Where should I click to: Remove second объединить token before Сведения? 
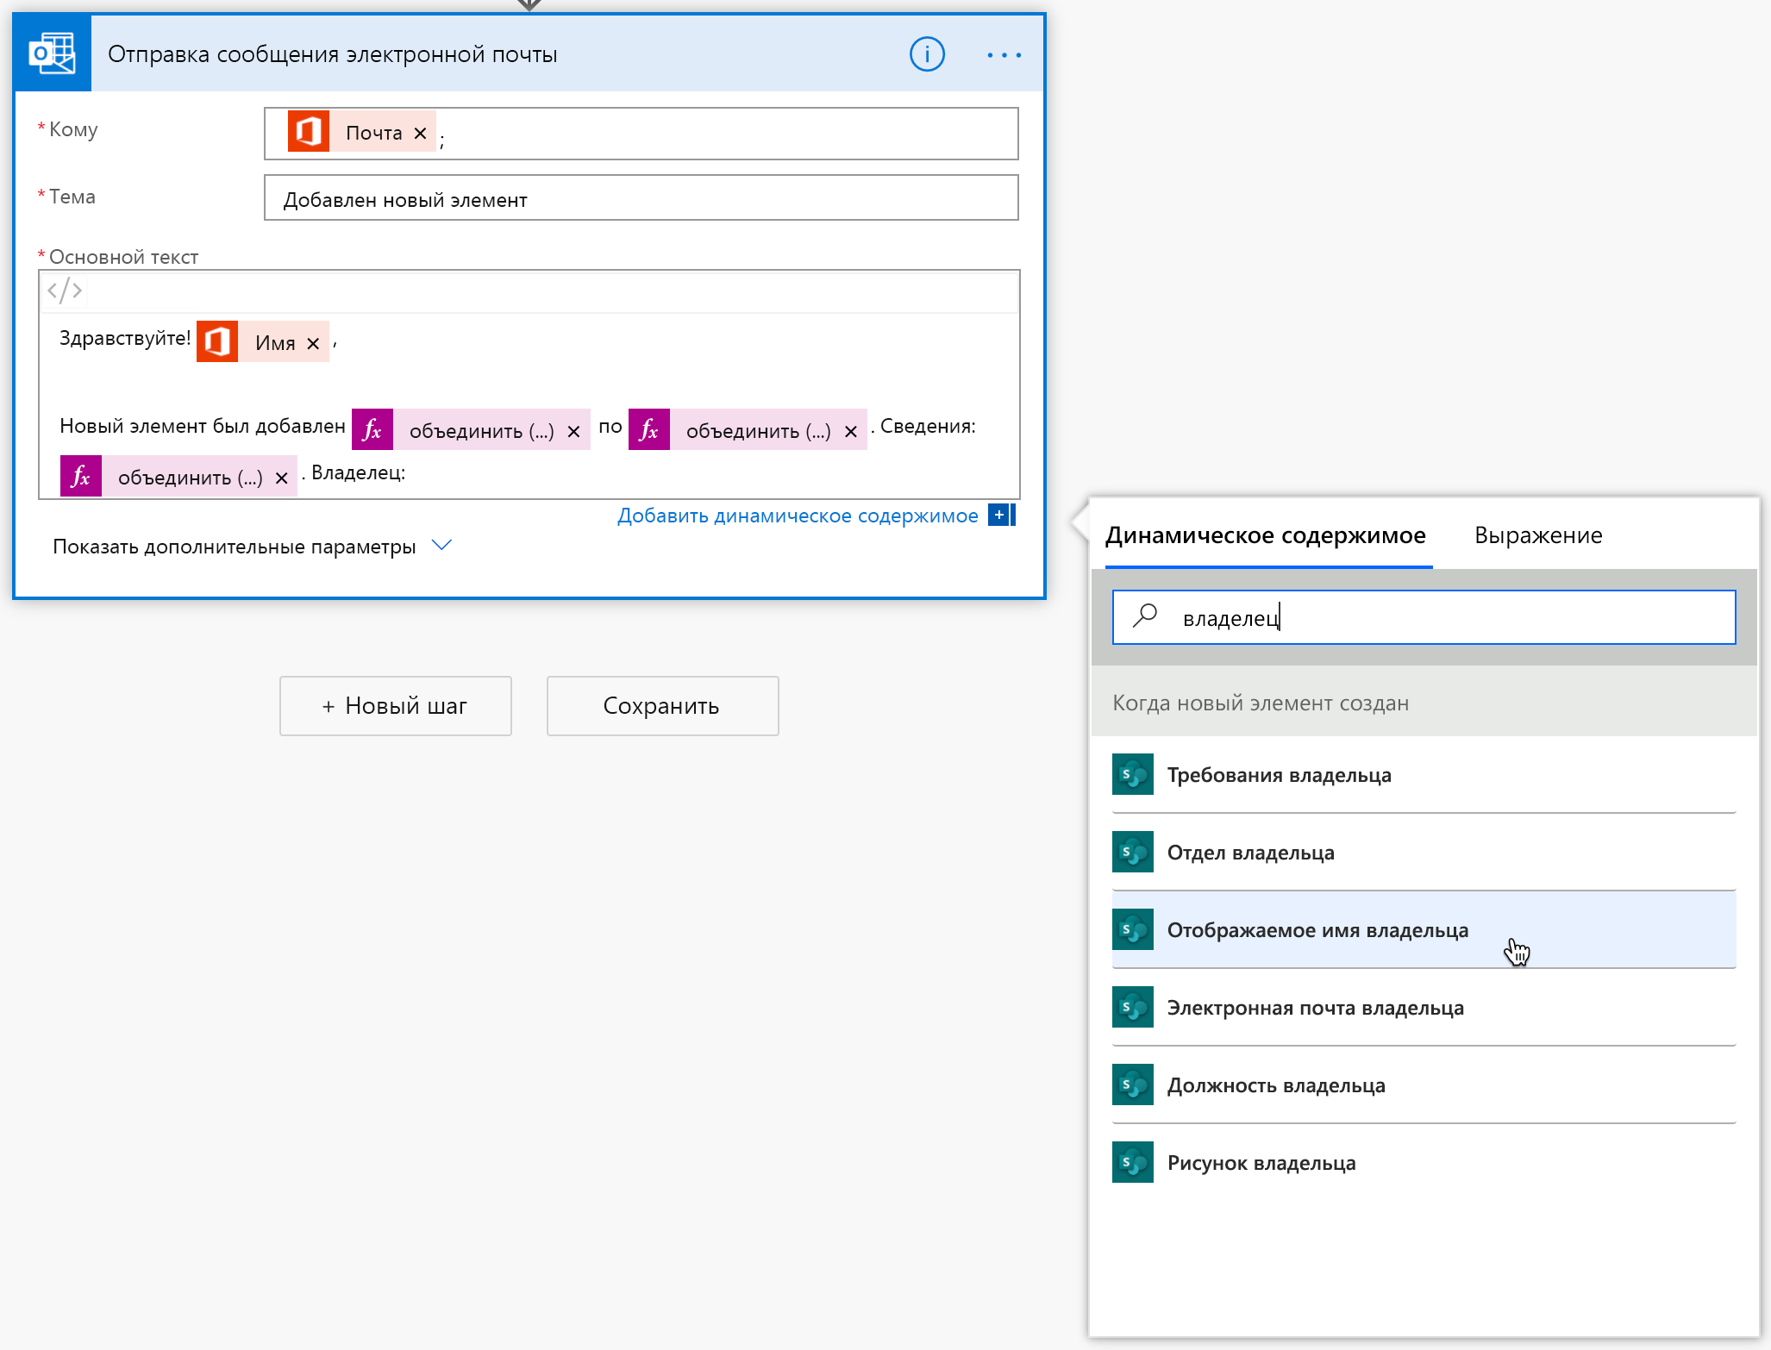(851, 431)
